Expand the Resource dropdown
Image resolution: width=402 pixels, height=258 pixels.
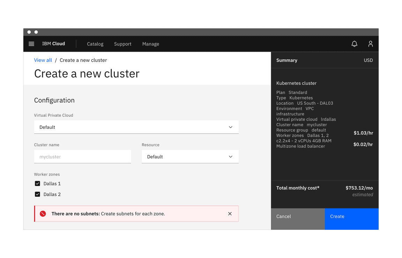pos(190,157)
